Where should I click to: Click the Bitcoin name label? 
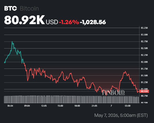(x=29, y=8)
